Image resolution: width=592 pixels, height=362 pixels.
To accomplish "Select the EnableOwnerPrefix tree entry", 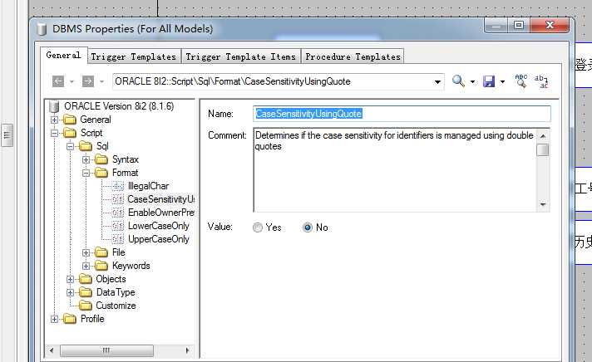I will 161,213.
